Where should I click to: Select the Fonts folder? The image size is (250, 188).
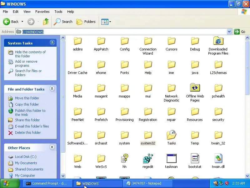(x=124, y=65)
